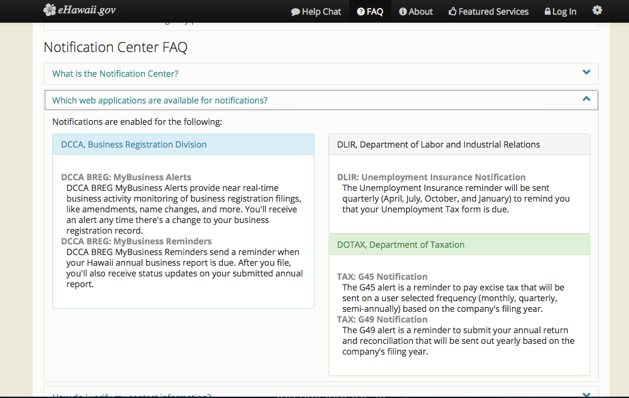Click DCCA, Business Registration Division header
This screenshot has width=629, height=398.
(184, 144)
